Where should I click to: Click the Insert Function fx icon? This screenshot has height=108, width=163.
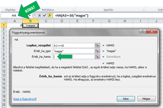click(50, 16)
